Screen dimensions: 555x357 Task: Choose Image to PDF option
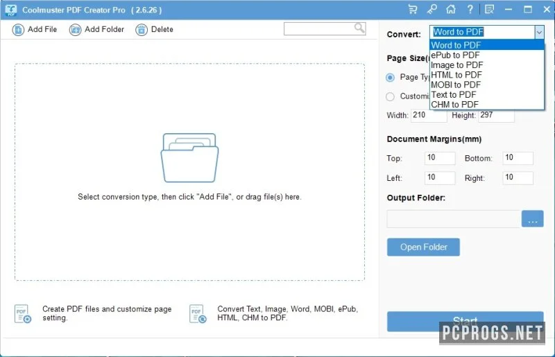click(x=487, y=65)
